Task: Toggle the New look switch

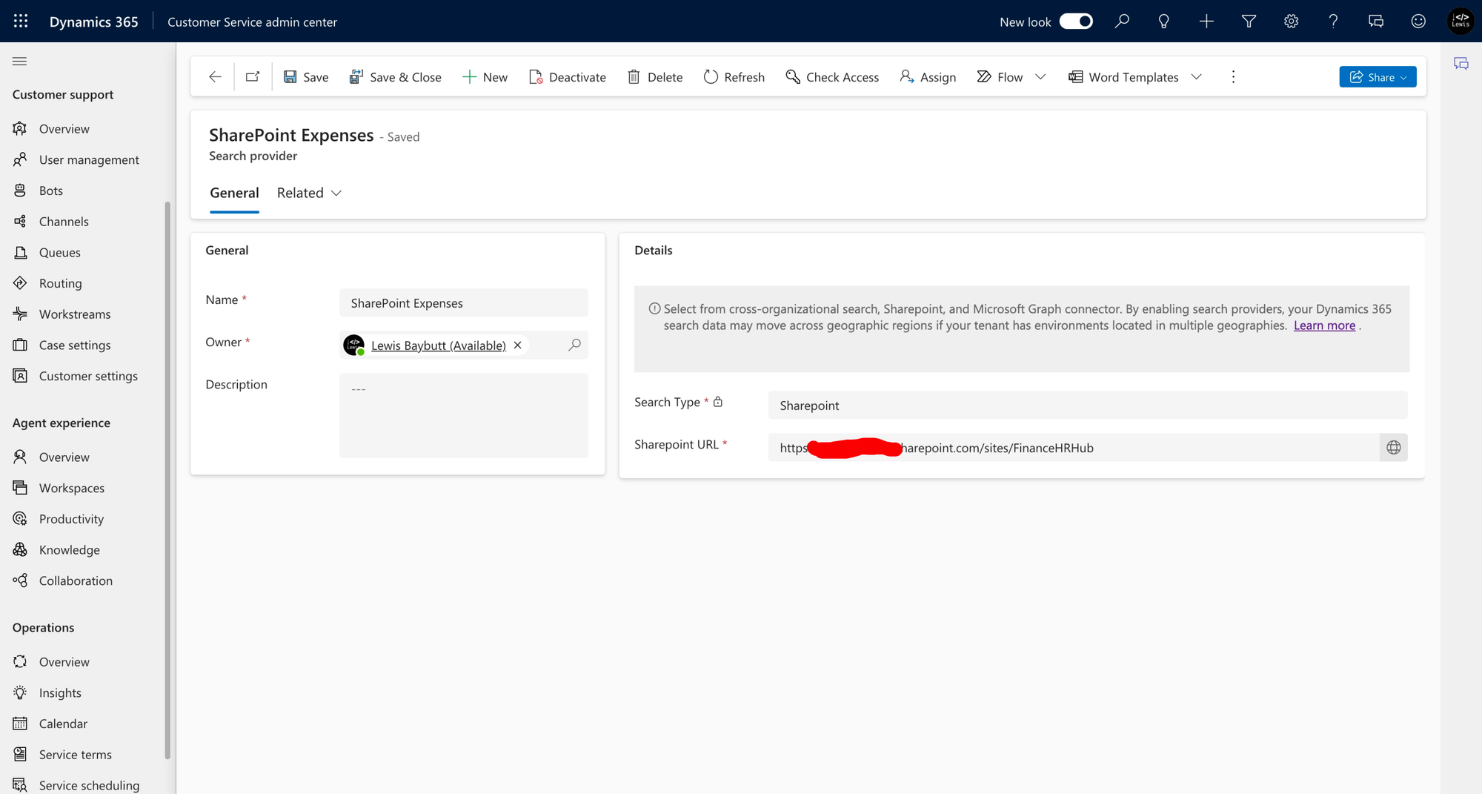Action: tap(1076, 21)
